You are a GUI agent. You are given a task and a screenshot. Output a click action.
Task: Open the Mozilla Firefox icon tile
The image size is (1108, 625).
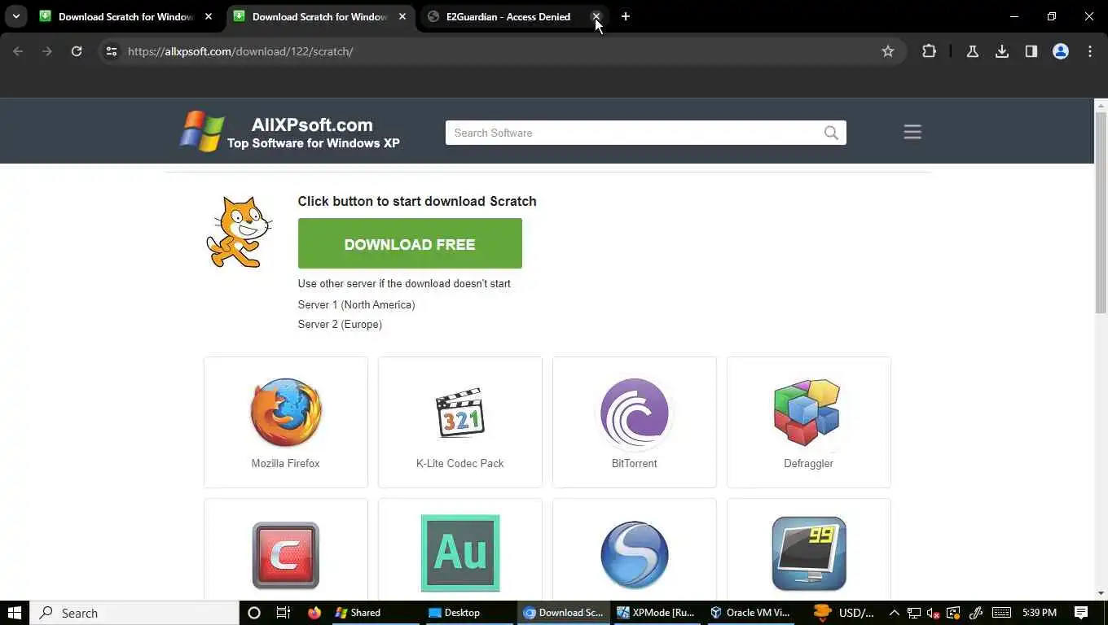[x=286, y=412]
